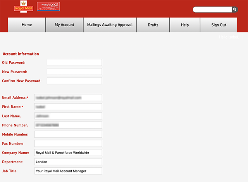Screen dimensions: 248x182
Task: Open the Help tab
Action: tap(185, 25)
